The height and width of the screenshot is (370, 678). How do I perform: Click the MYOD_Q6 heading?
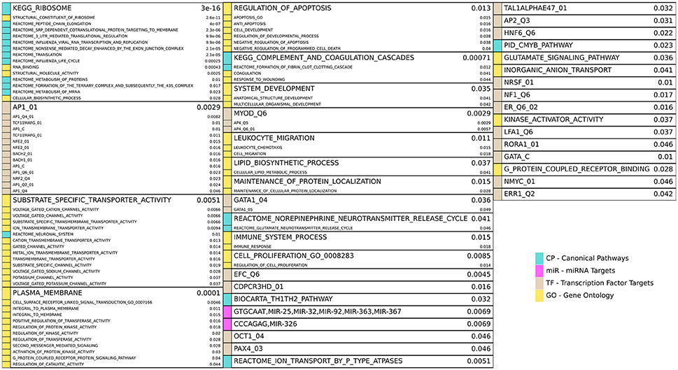(250, 114)
